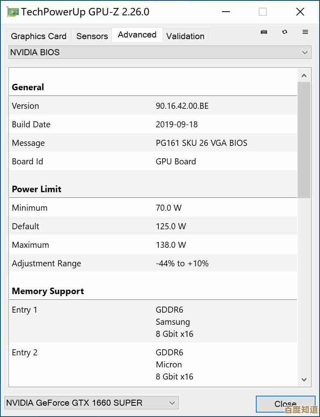320x417 pixels.
Task: Close the window using the title bar X
Action: 300,12
